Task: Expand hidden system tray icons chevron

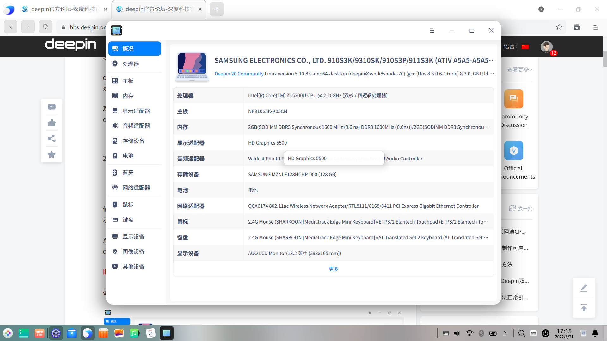Action: click(x=505, y=333)
